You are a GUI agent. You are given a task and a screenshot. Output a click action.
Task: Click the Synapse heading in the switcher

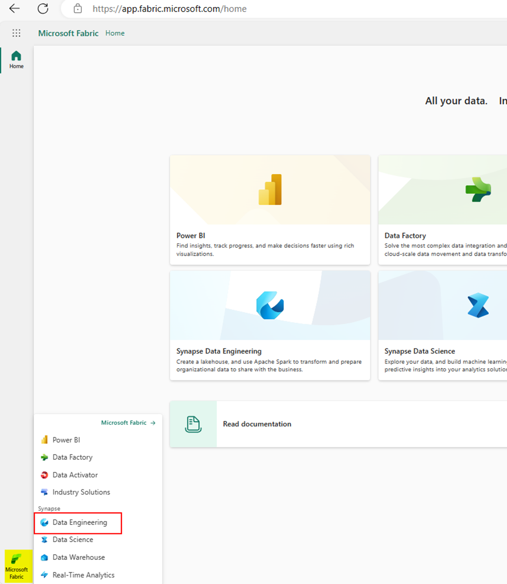[x=49, y=509]
